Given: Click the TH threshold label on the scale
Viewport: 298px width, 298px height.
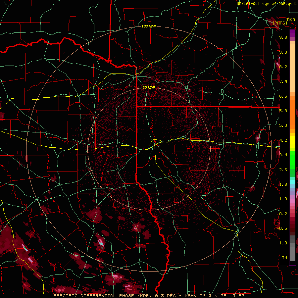Looking at the screenshot, I should coord(284,258).
